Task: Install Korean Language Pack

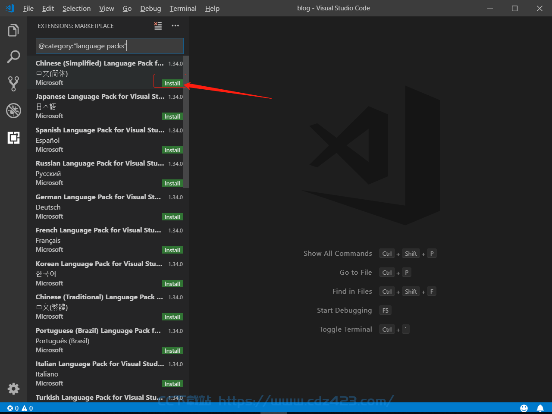Action: click(172, 284)
